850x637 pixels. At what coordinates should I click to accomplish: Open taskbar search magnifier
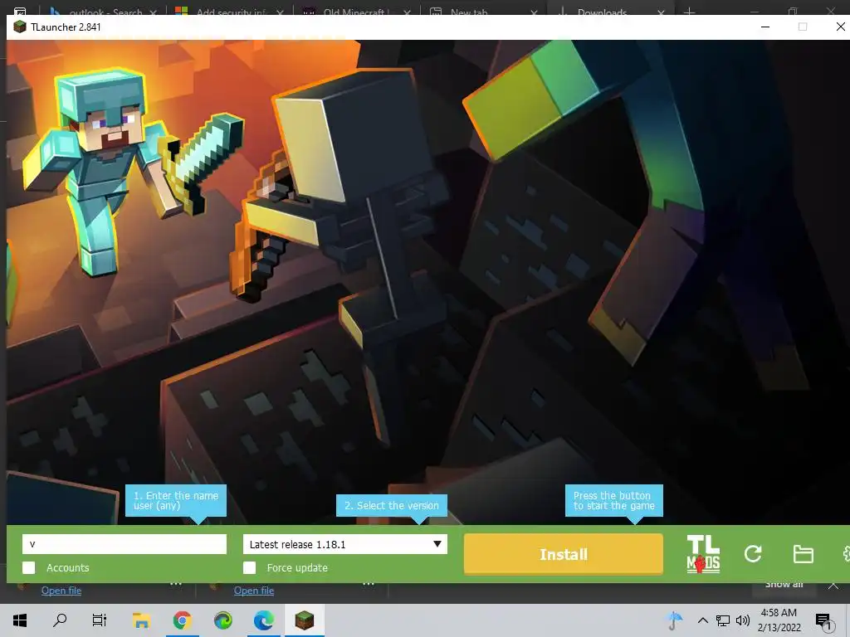(60, 620)
